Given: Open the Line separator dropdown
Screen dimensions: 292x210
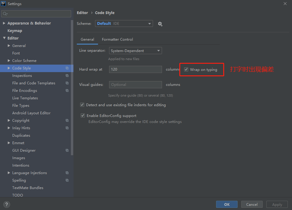Looking at the screenshot, I should coord(135,51).
